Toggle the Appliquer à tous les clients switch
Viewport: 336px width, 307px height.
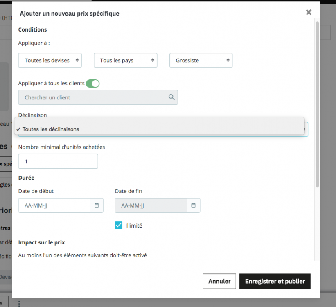(x=93, y=83)
